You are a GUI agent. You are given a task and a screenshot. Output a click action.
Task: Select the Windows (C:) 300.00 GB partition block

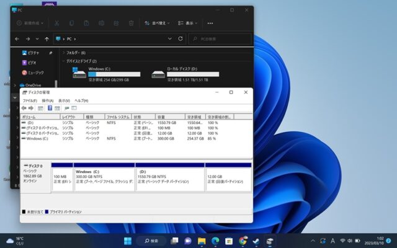click(x=103, y=177)
